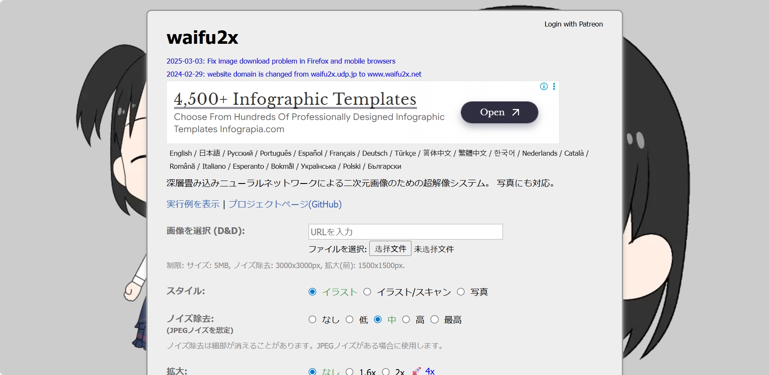Click the arrow icon on Open button

(x=516, y=112)
